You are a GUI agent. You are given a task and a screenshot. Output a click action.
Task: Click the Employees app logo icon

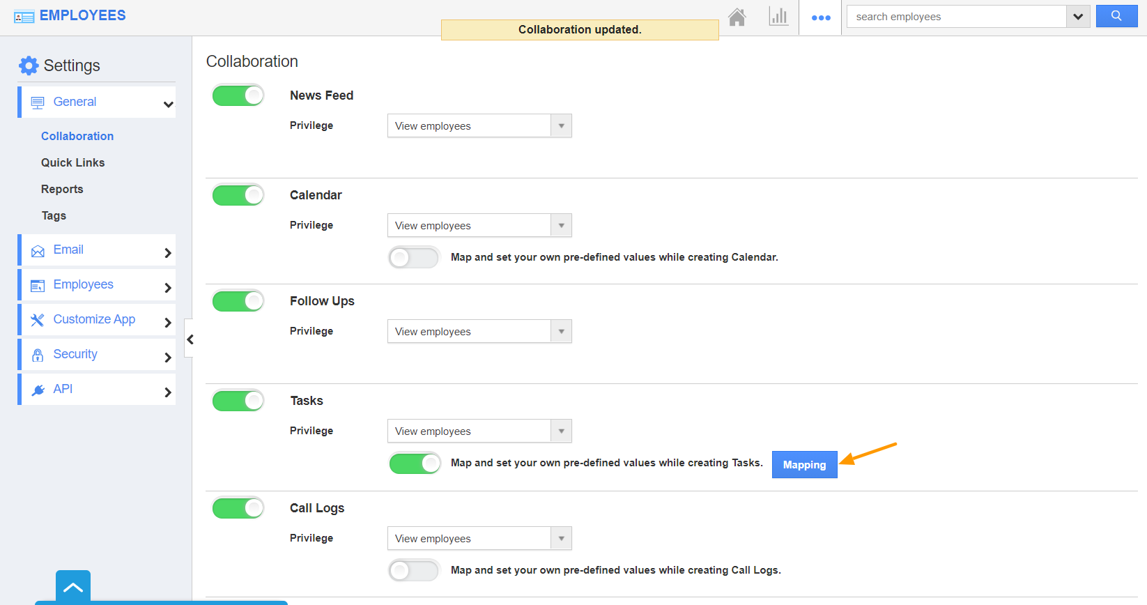click(x=24, y=17)
